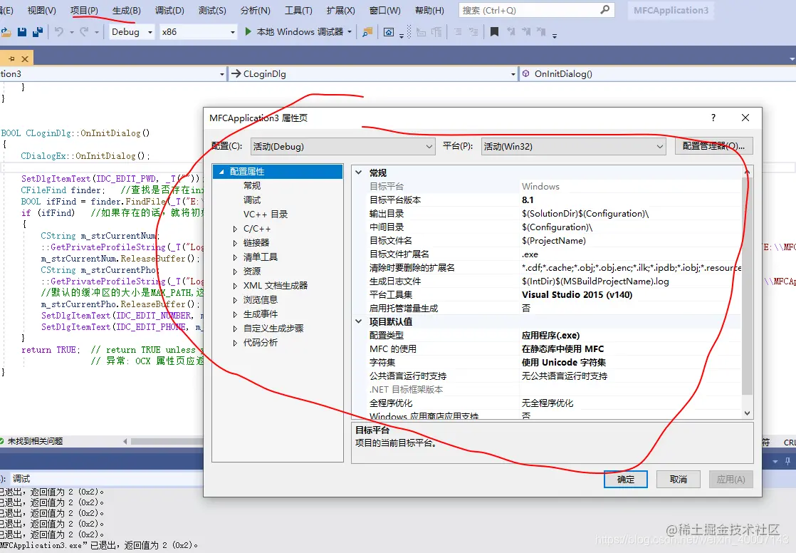Screen dimensions: 796x553
Task: Select the MFC 的使用 property row
Action: point(546,349)
